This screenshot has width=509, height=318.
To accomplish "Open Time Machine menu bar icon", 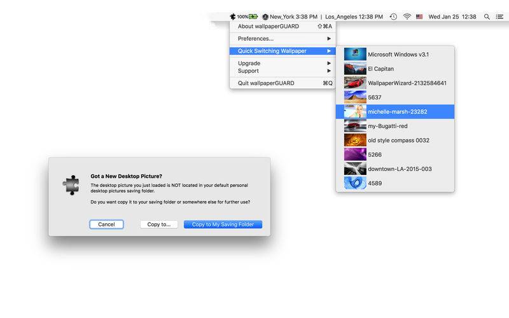I will click(393, 17).
